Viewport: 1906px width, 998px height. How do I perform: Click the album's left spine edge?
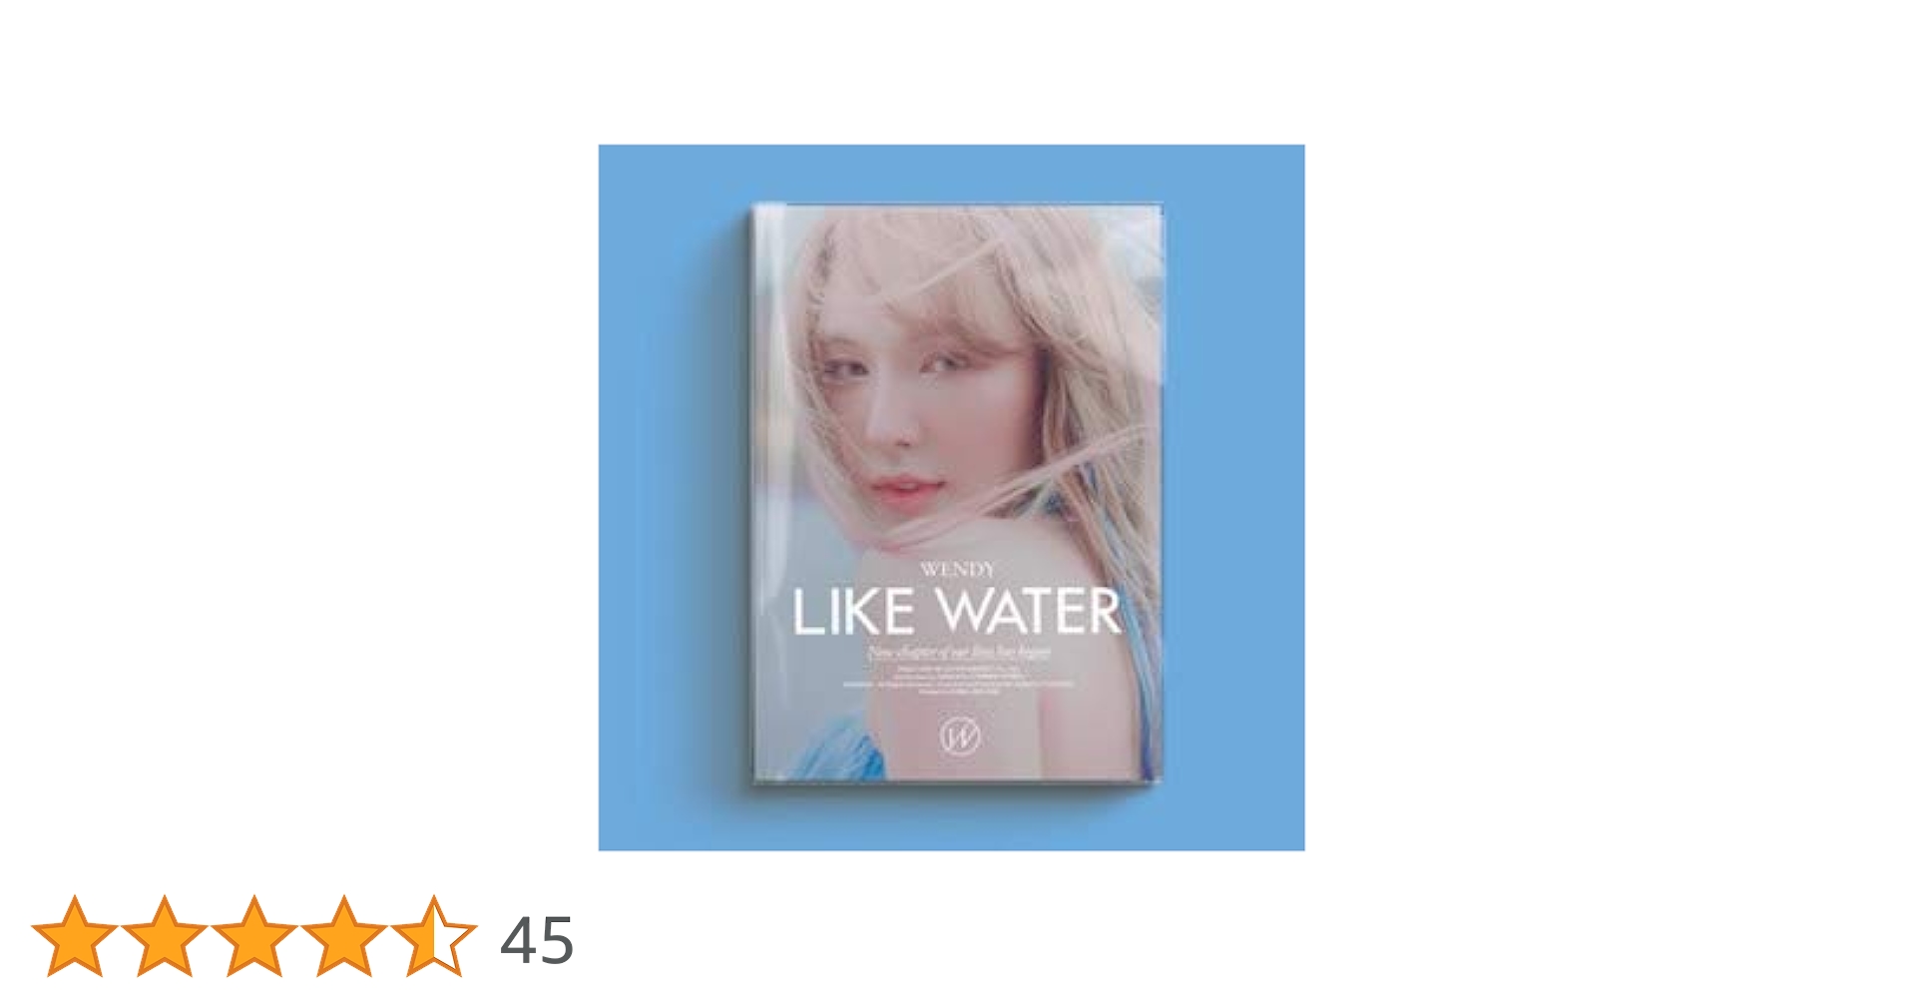point(764,494)
